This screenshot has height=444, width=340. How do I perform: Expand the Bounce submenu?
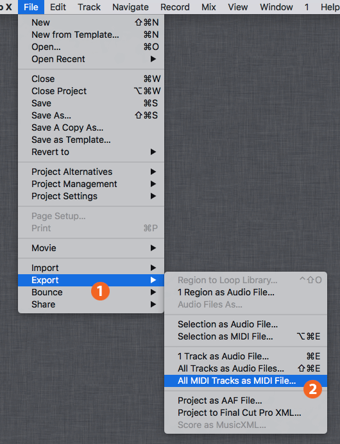click(x=91, y=292)
